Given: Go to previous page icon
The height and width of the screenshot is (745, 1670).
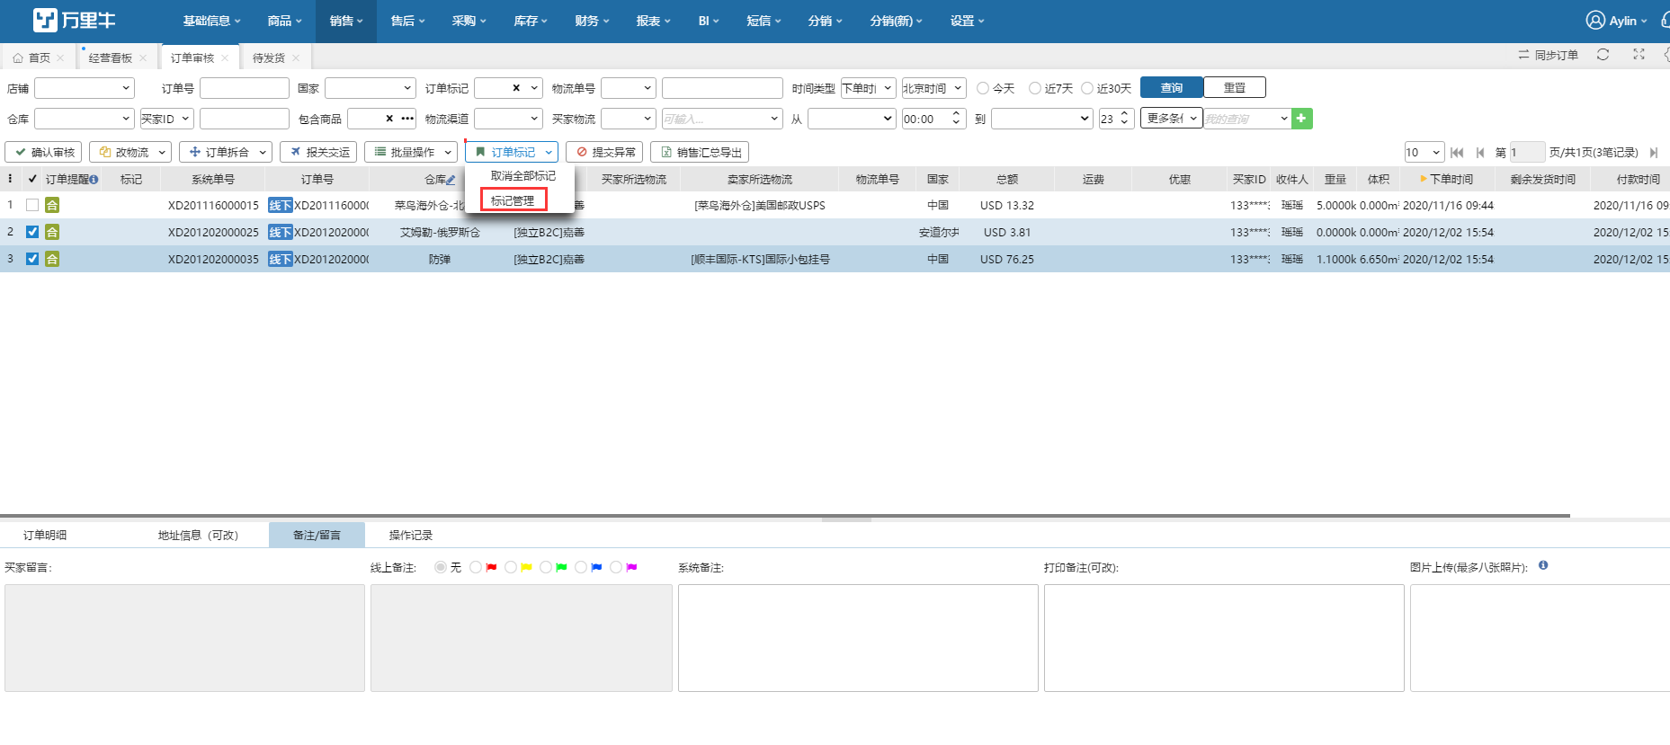Looking at the screenshot, I should click(1480, 153).
